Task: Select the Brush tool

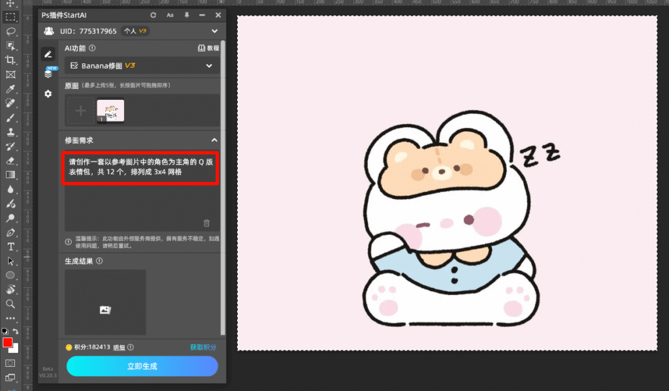Action: click(10, 117)
